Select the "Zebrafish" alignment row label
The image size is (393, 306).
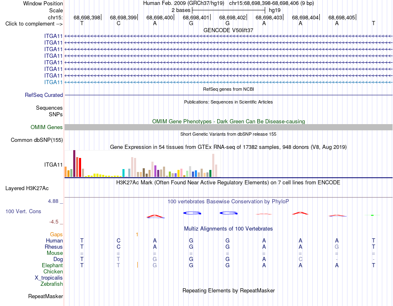point(52,284)
